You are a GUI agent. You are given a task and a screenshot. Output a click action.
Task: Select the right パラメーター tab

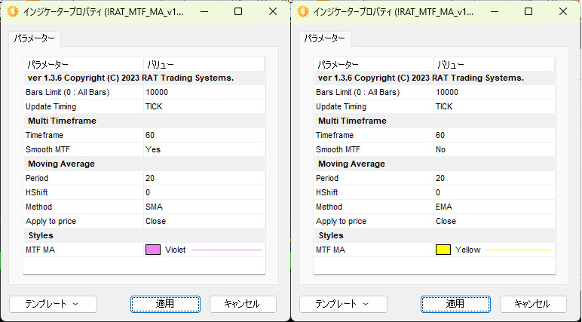324,38
